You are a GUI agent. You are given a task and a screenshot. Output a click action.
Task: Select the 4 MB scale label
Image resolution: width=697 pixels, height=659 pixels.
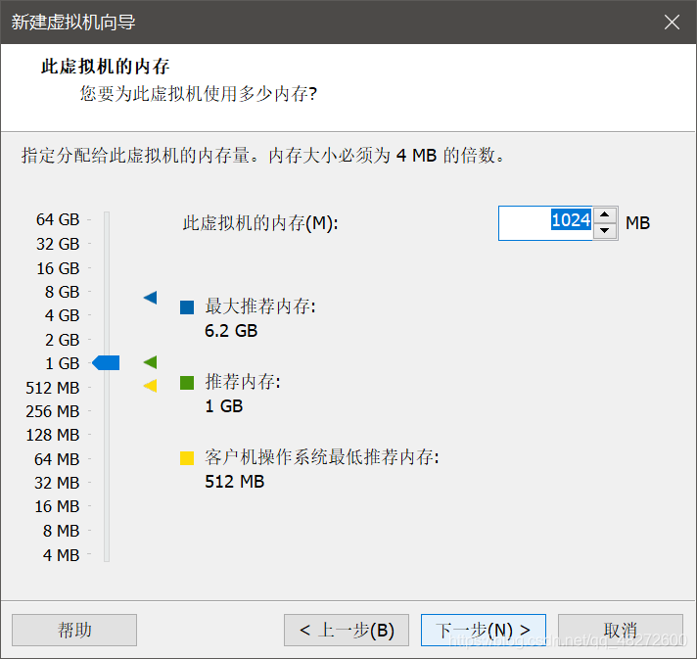pyautogui.click(x=61, y=555)
